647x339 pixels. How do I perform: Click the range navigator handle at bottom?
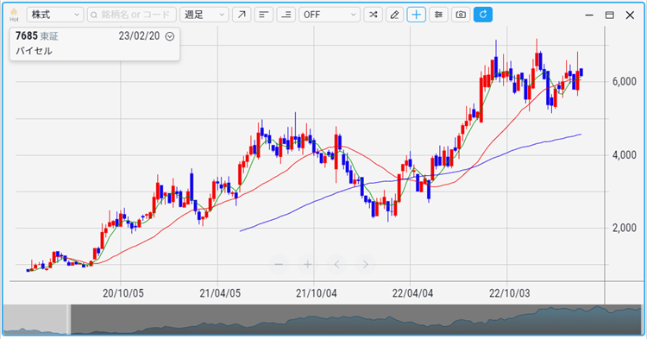pyautogui.click(x=69, y=320)
